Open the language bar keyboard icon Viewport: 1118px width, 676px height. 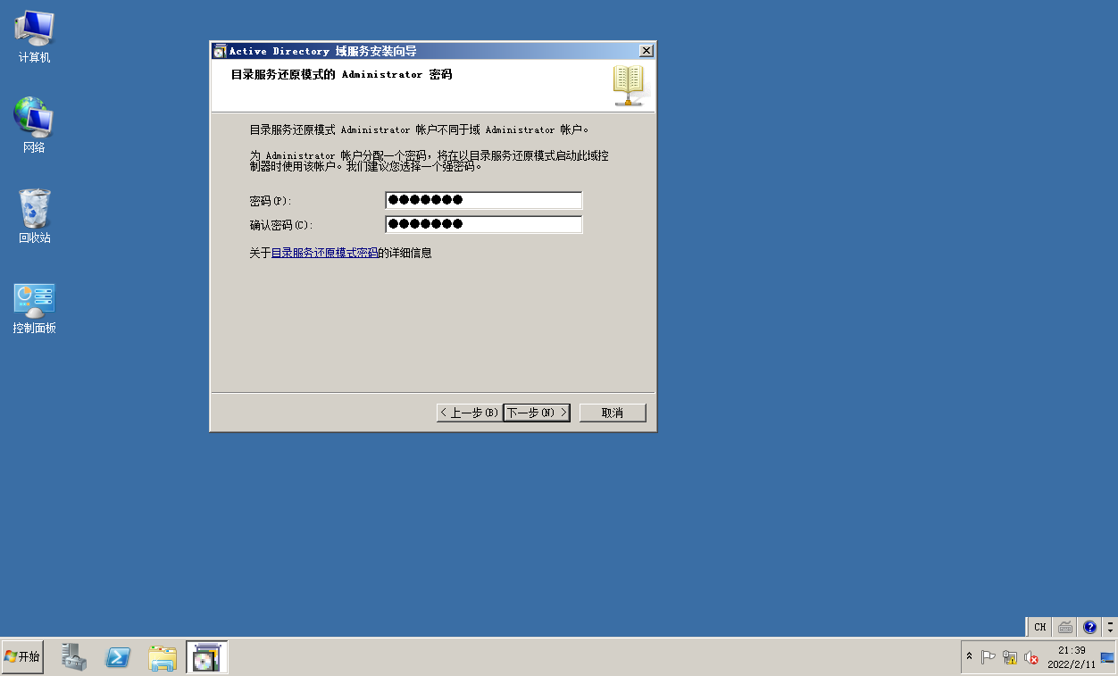tap(1064, 627)
